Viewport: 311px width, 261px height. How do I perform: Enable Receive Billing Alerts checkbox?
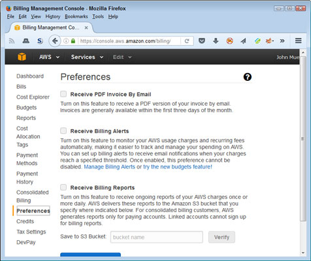[x=63, y=130]
